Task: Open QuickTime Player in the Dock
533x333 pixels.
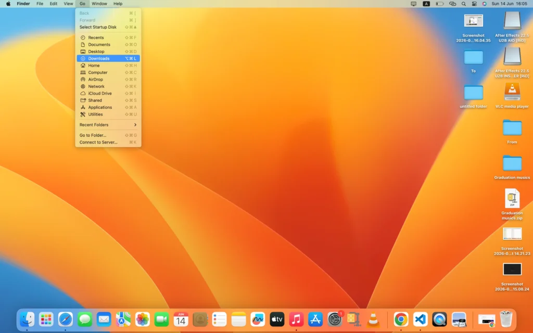Action: click(x=439, y=319)
